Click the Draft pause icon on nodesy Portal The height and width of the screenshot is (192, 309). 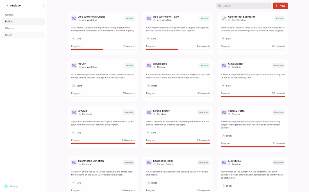(x=223, y=136)
